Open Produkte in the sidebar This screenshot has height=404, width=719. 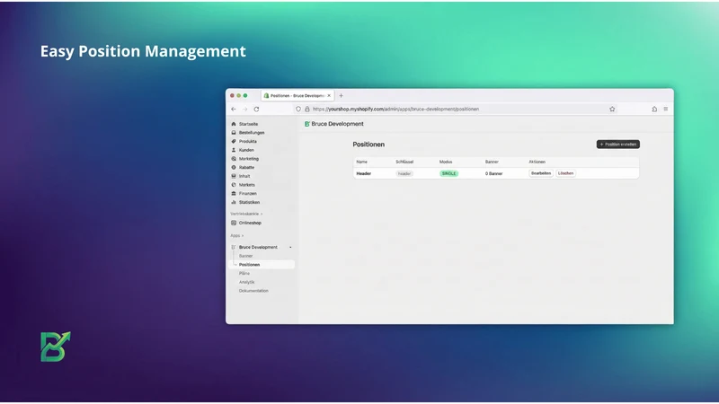(248, 141)
